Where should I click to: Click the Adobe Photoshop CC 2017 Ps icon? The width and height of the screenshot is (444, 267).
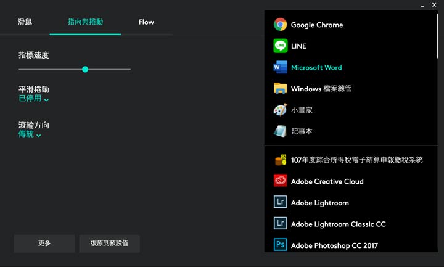point(280,245)
